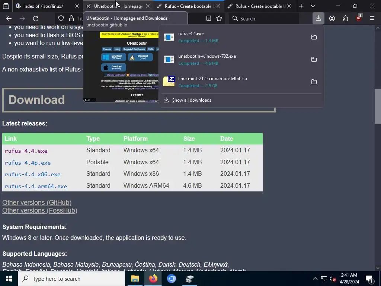Close the first Rufus tab
Image resolution: width=381 pixels, height=286 pixels.
tap(218, 6)
